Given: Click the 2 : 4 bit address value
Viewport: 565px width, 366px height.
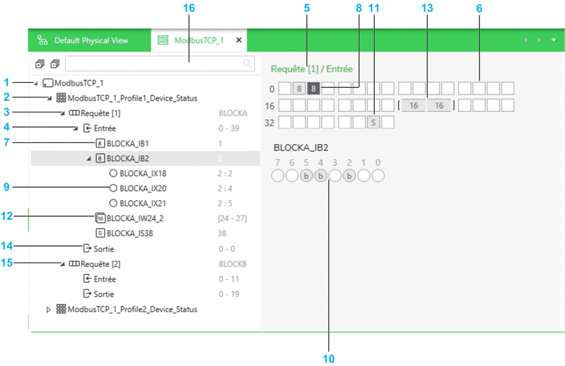Looking at the screenshot, I should pyautogui.click(x=225, y=189).
